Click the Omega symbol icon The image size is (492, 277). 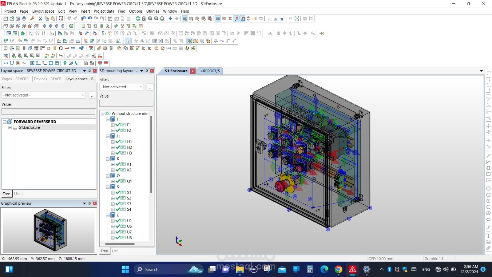point(61,48)
